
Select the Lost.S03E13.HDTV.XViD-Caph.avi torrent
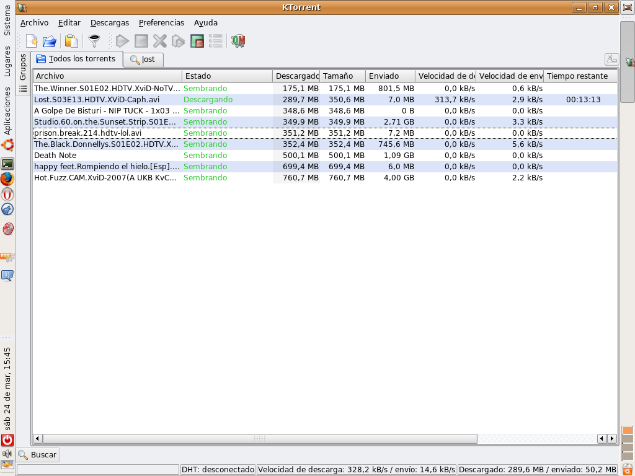(x=325, y=100)
